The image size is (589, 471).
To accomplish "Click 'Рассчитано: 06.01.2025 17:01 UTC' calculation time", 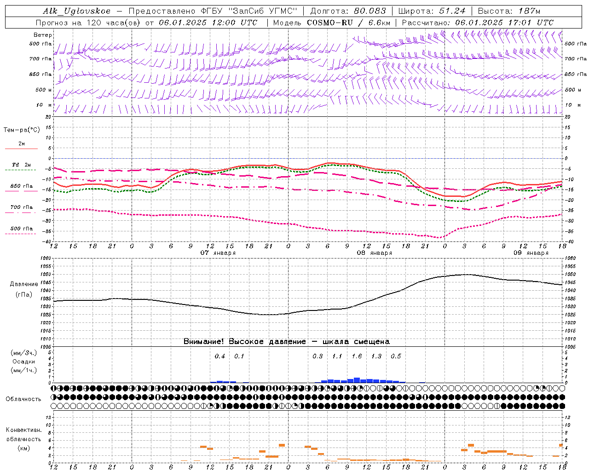I will click(478, 22).
